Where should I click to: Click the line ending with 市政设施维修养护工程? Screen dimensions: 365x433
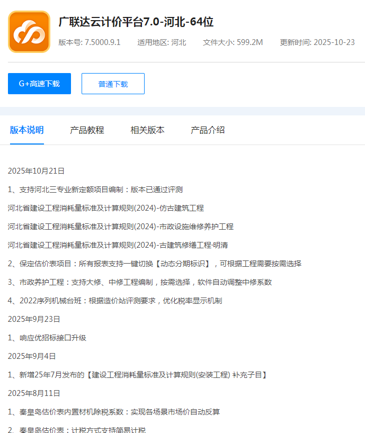(120, 227)
